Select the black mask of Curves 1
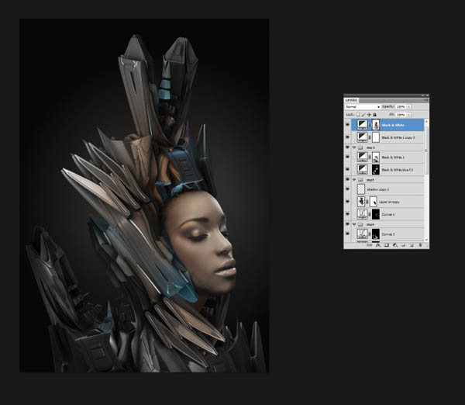 (x=376, y=214)
